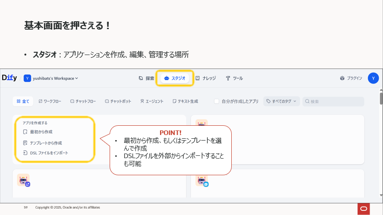This screenshot has width=383, height=215.
Task: Click the robot icon in the スタジオ tab
Action: [167, 78]
